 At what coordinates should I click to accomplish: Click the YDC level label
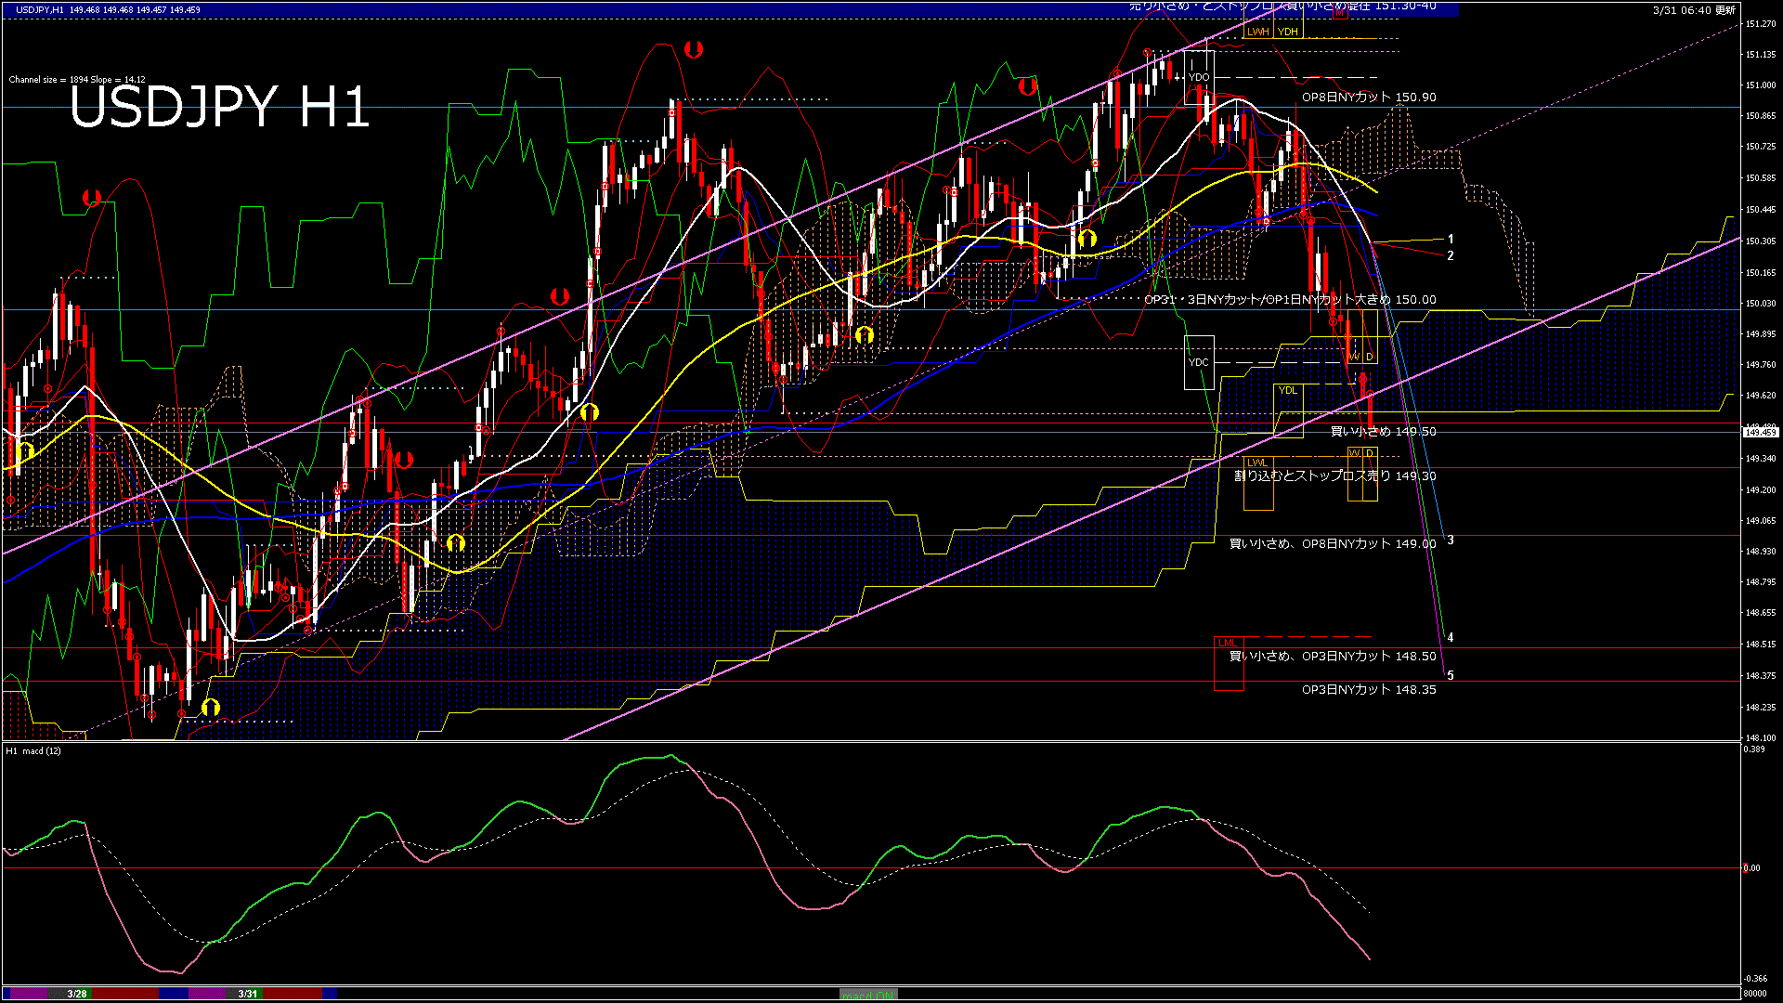coord(1199,362)
